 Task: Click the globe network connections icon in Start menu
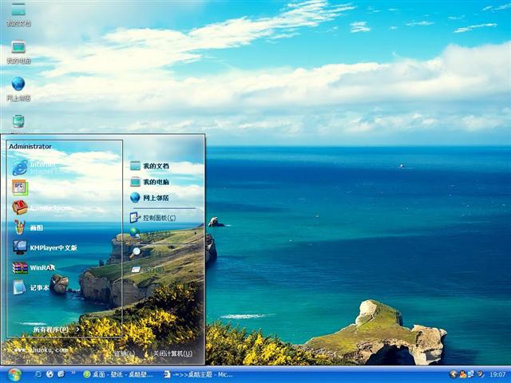[x=135, y=233]
